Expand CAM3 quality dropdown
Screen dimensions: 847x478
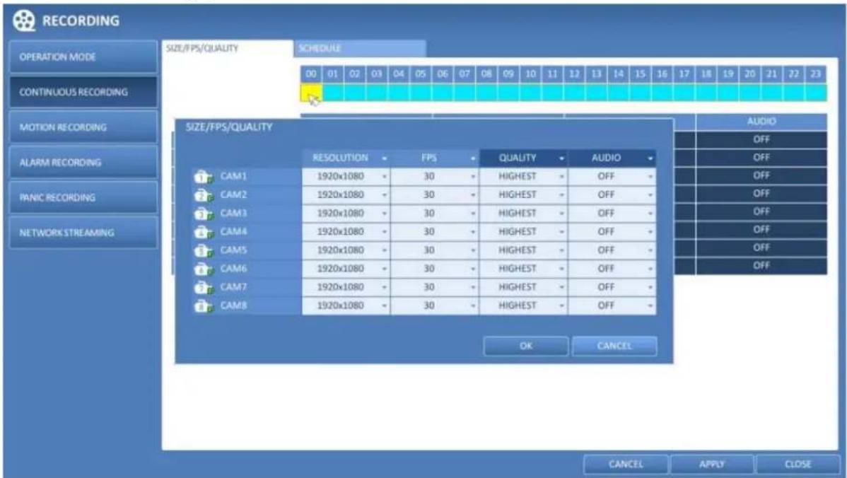[x=523, y=214]
